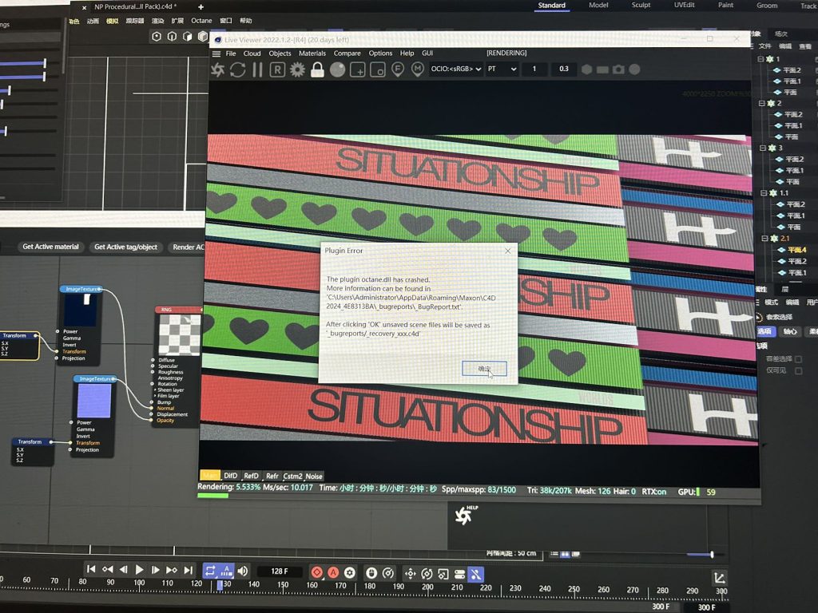
Task: Open the Compare menu in Live Viewer
Action: click(x=347, y=53)
